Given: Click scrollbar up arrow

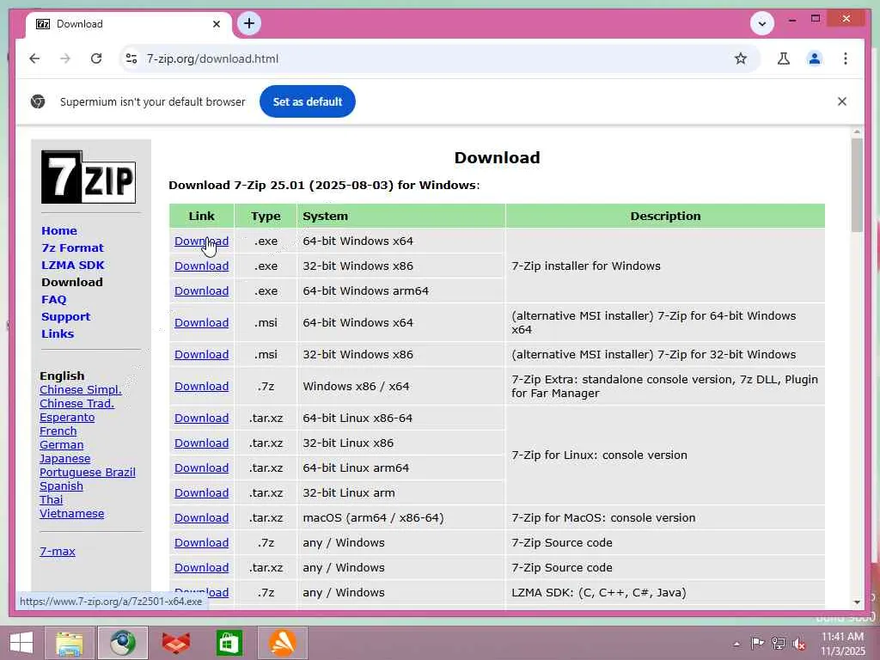Looking at the screenshot, I should click(857, 132).
